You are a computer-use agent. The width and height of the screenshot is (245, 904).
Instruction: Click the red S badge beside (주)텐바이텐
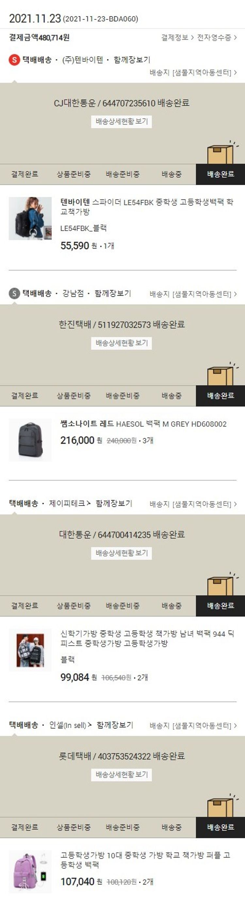click(14, 60)
